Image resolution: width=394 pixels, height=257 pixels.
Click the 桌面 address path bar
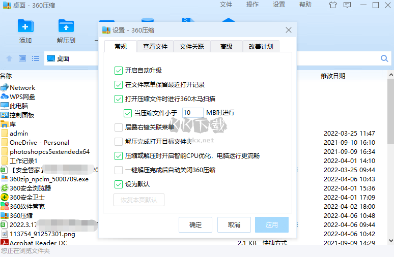point(71,58)
